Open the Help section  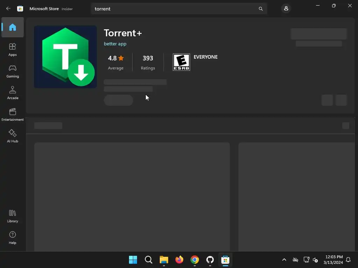pyautogui.click(x=13, y=238)
